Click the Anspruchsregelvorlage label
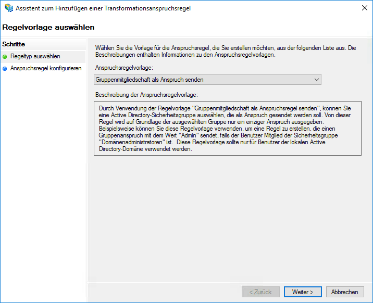Viewport: 373px width, 303px height. tap(124, 68)
